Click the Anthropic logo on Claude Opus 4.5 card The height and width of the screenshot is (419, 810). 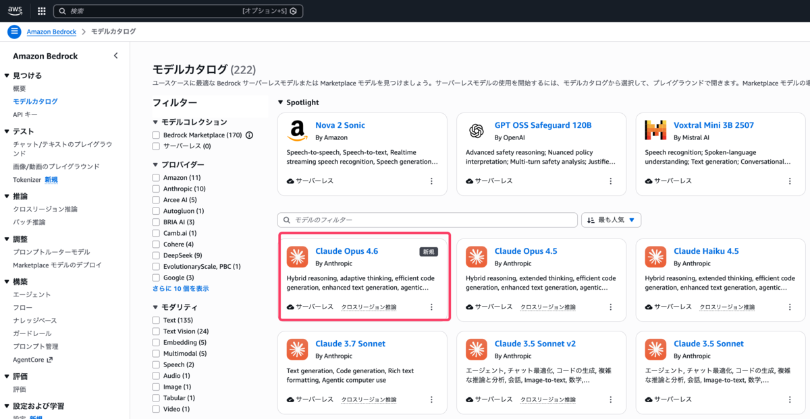click(x=477, y=257)
